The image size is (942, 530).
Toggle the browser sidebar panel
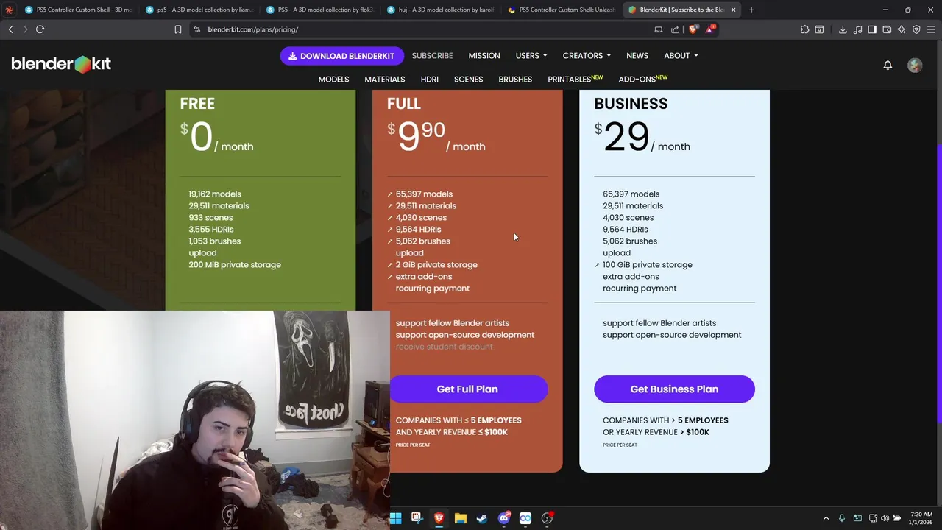872,29
